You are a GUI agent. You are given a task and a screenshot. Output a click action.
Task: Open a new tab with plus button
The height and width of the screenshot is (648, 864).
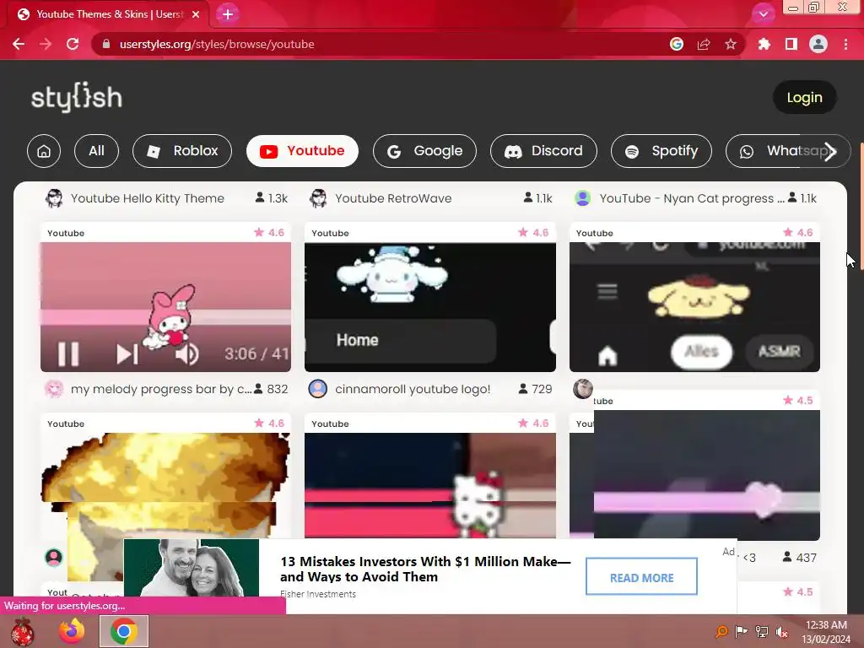click(x=228, y=14)
